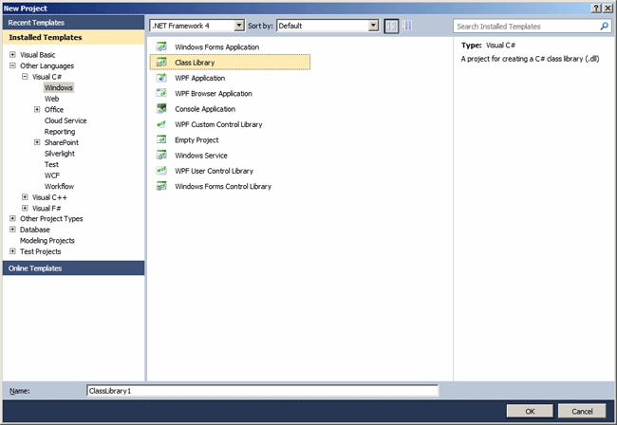The height and width of the screenshot is (425, 617).
Task: Expand the Visual C++ node
Action: point(25,197)
